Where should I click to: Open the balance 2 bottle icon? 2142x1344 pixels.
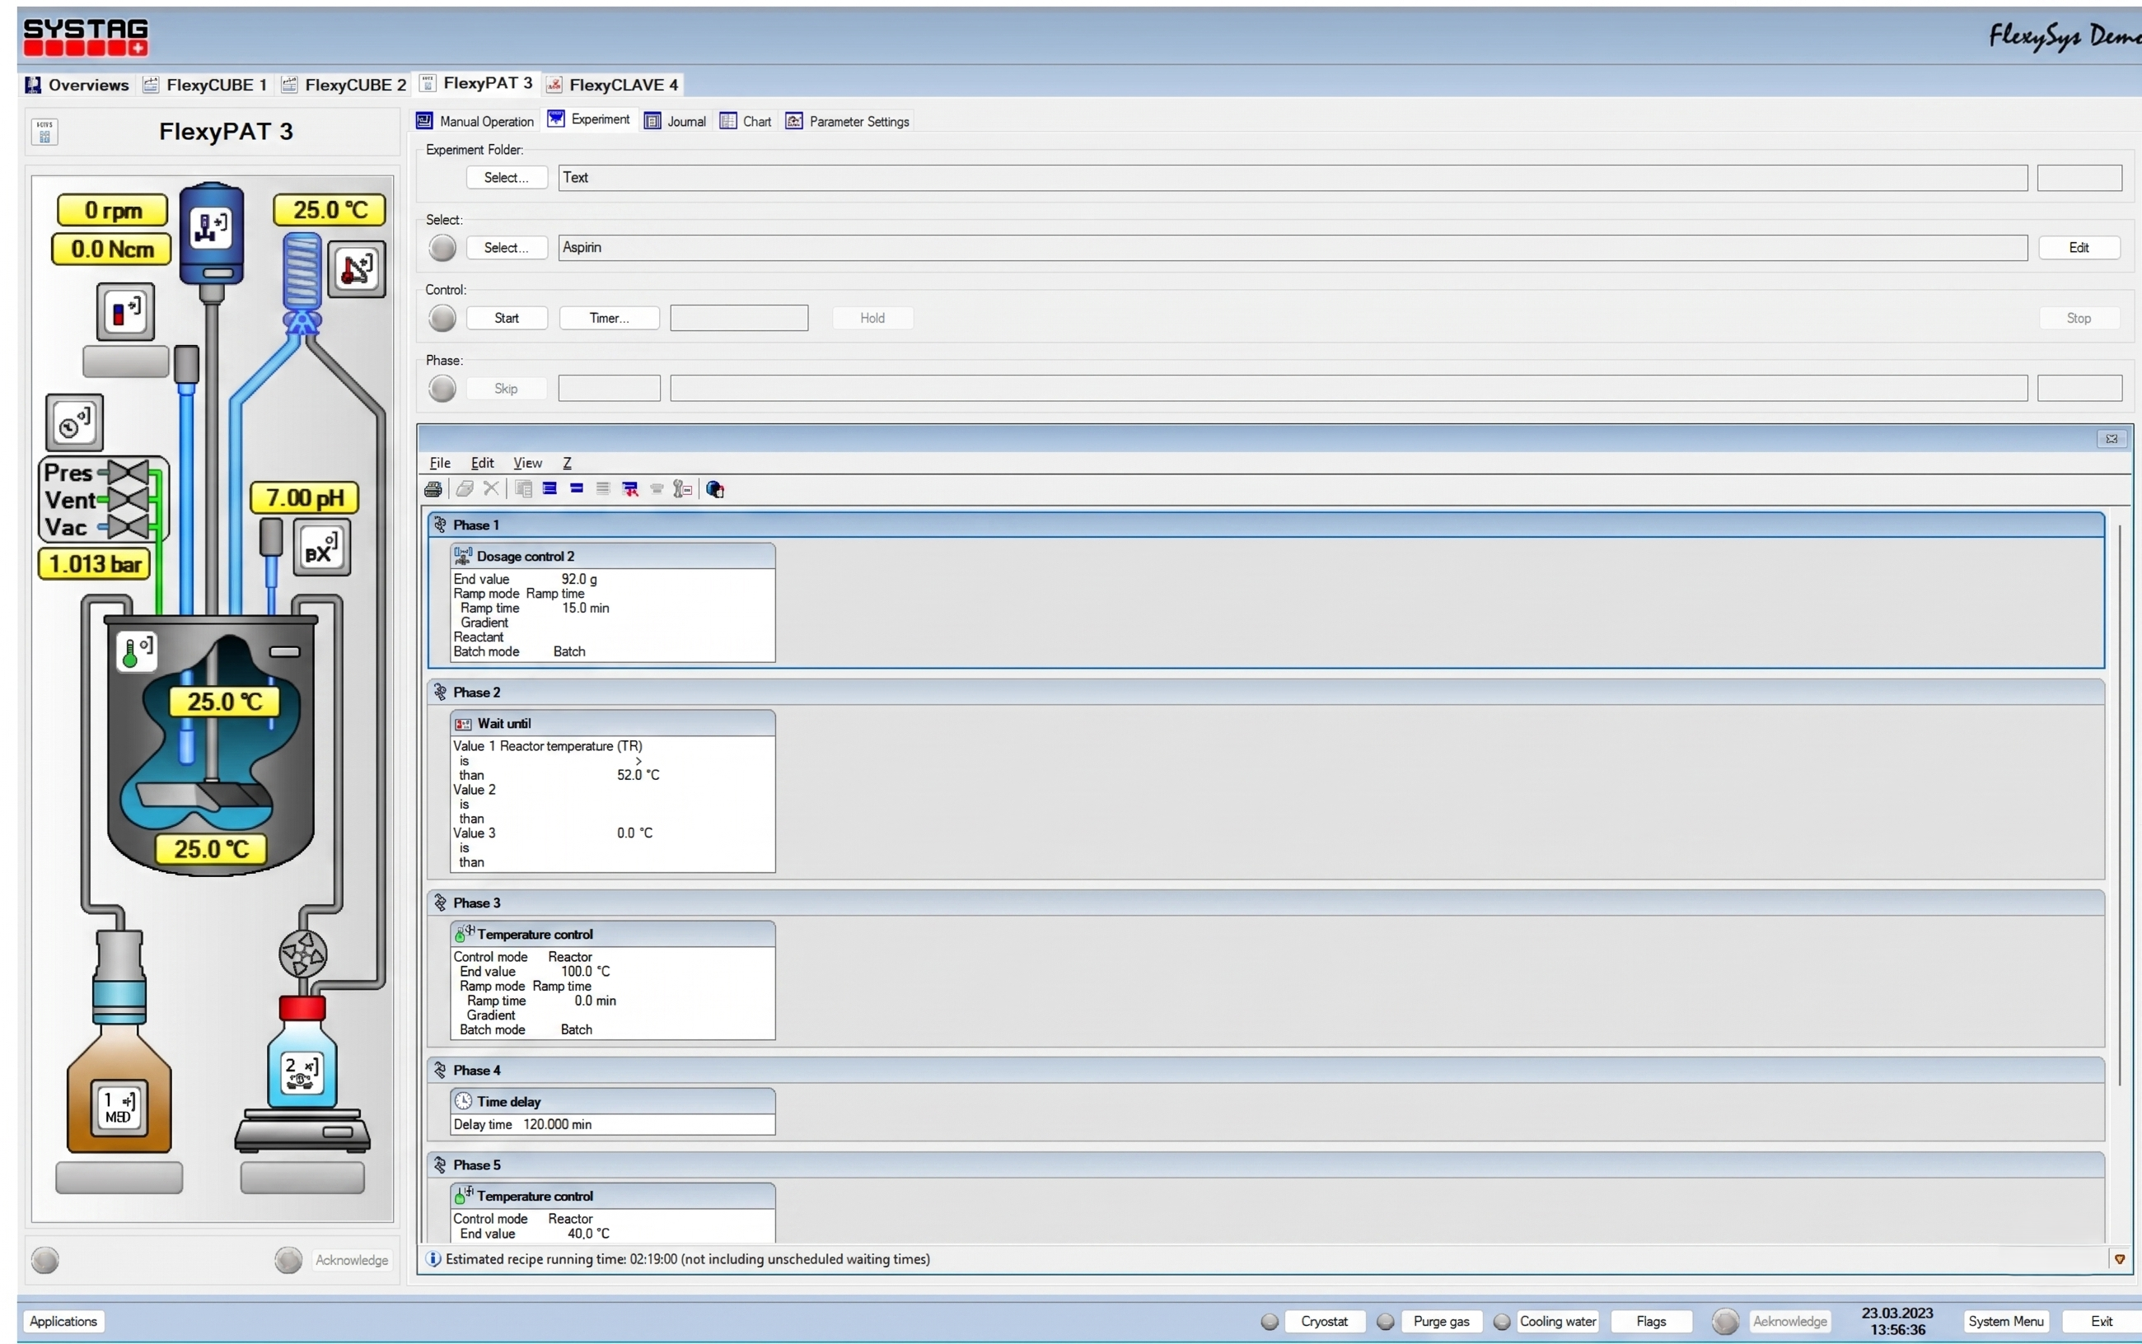coord(302,1073)
